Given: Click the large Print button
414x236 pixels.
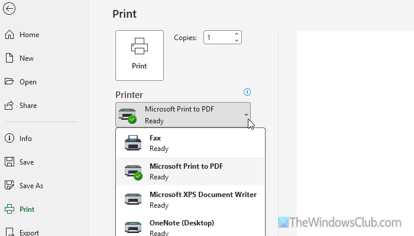Looking at the screenshot, I should click(x=140, y=55).
